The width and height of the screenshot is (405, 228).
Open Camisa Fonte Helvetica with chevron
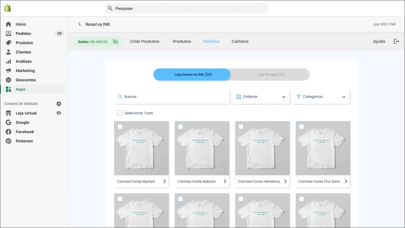tap(285, 181)
